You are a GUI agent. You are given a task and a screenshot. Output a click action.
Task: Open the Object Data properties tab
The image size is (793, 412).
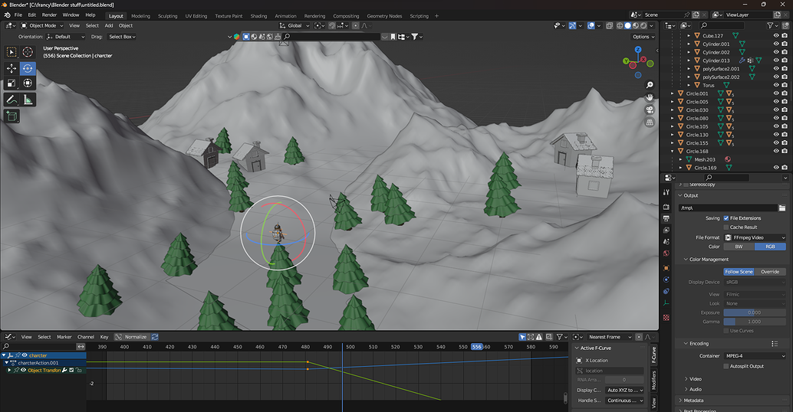tap(666, 303)
